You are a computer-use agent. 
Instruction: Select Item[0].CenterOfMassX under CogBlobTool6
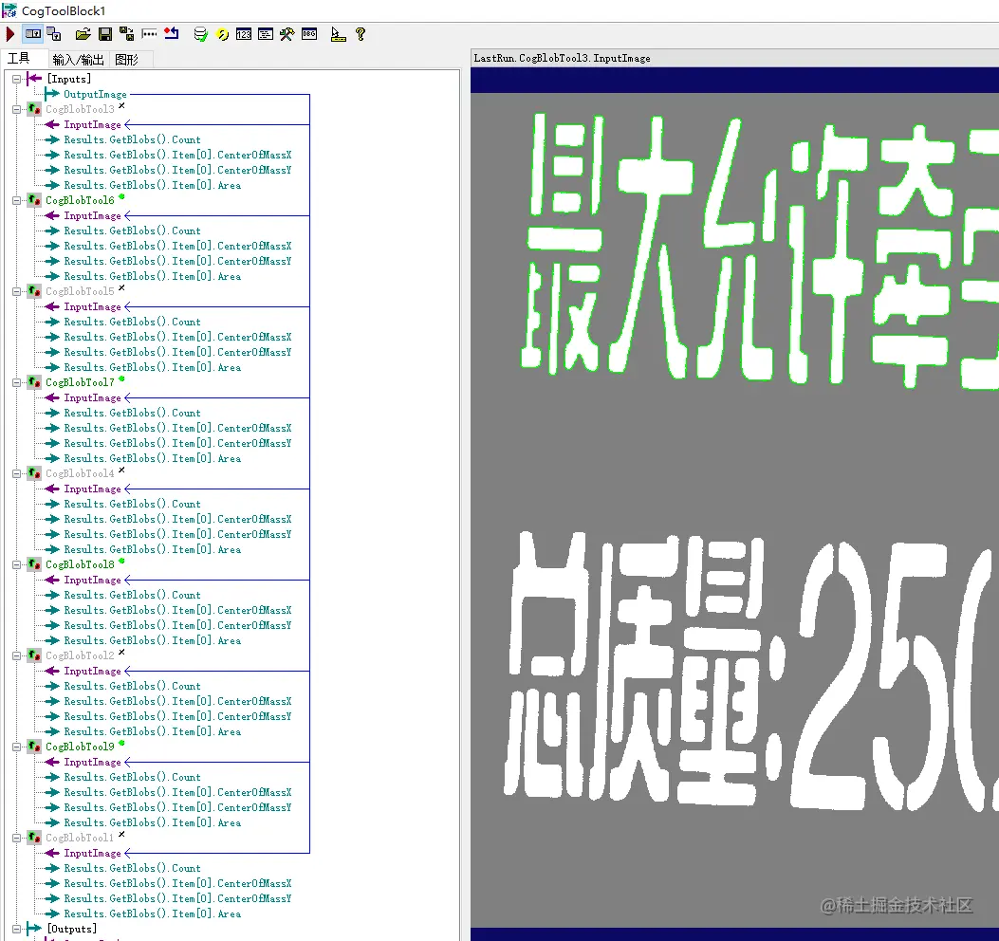pyautogui.click(x=177, y=247)
